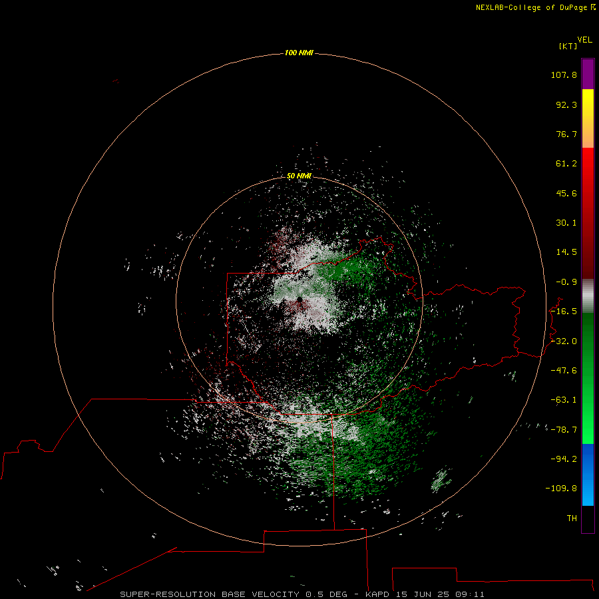The height and width of the screenshot is (599, 599).
Task: Pick the blue segment of velocity color bar
Action: click(x=588, y=475)
